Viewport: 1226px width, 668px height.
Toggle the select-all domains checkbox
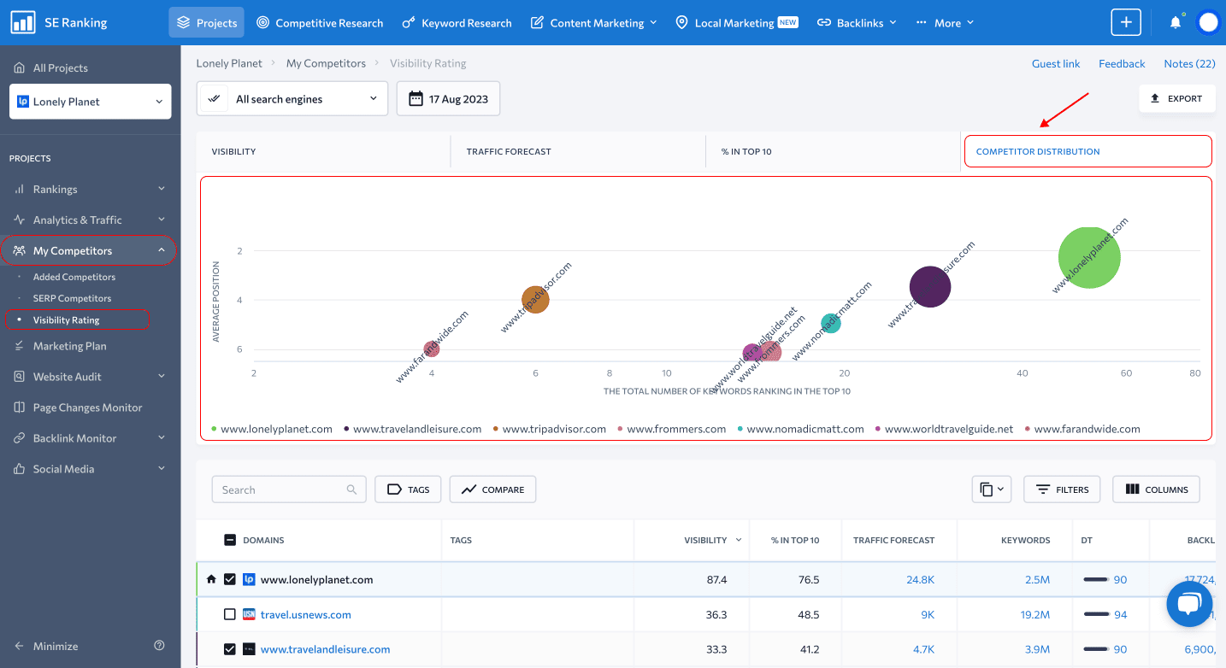(x=230, y=540)
